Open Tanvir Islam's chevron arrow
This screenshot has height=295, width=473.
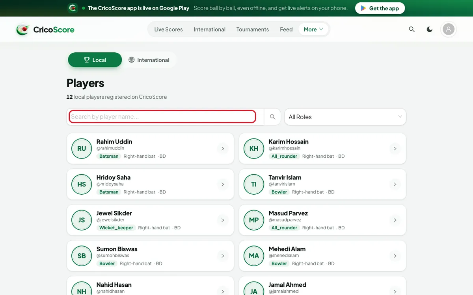pyautogui.click(x=395, y=184)
